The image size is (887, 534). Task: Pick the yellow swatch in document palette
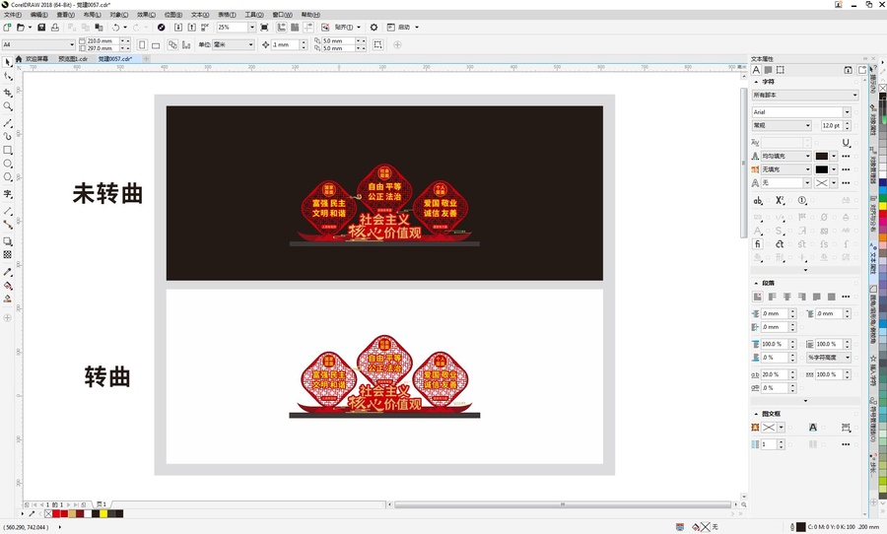click(x=103, y=513)
